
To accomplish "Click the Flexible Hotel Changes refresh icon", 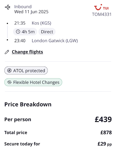I will (9, 82).
